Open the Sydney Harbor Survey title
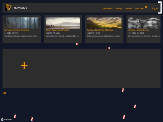 pos(139,30)
